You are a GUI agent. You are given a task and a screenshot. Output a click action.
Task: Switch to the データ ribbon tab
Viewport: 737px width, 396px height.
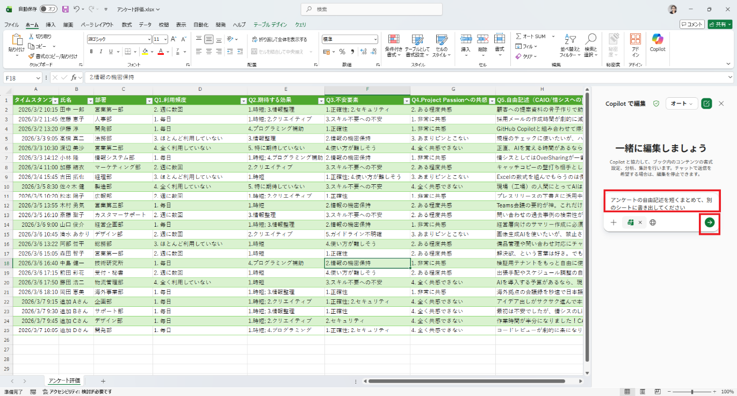click(145, 25)
